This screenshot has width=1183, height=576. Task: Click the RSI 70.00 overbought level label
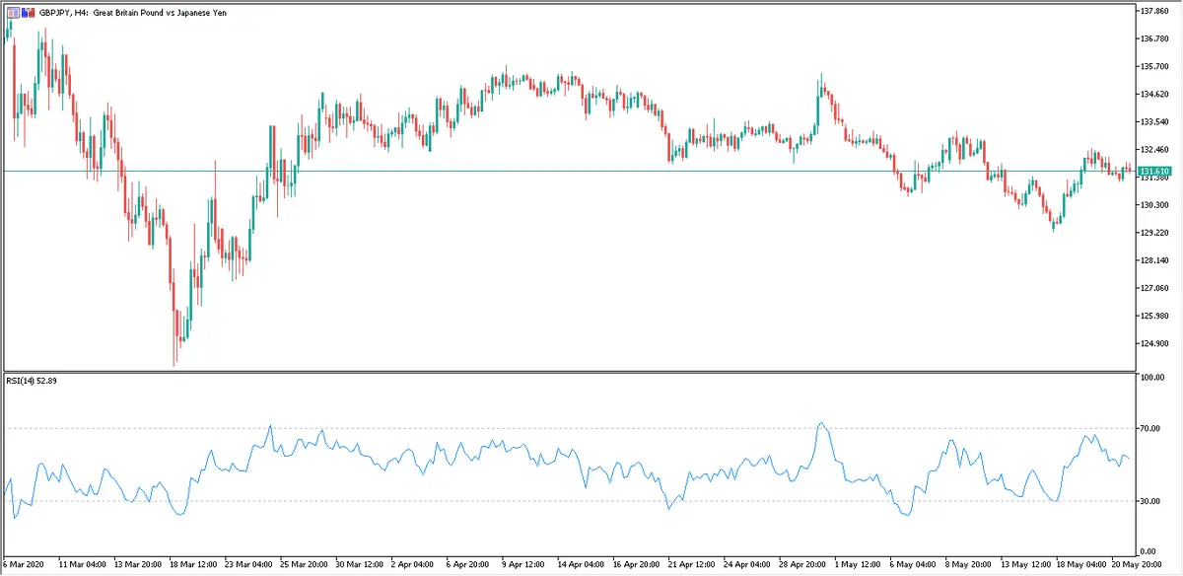coord(1150,428)
